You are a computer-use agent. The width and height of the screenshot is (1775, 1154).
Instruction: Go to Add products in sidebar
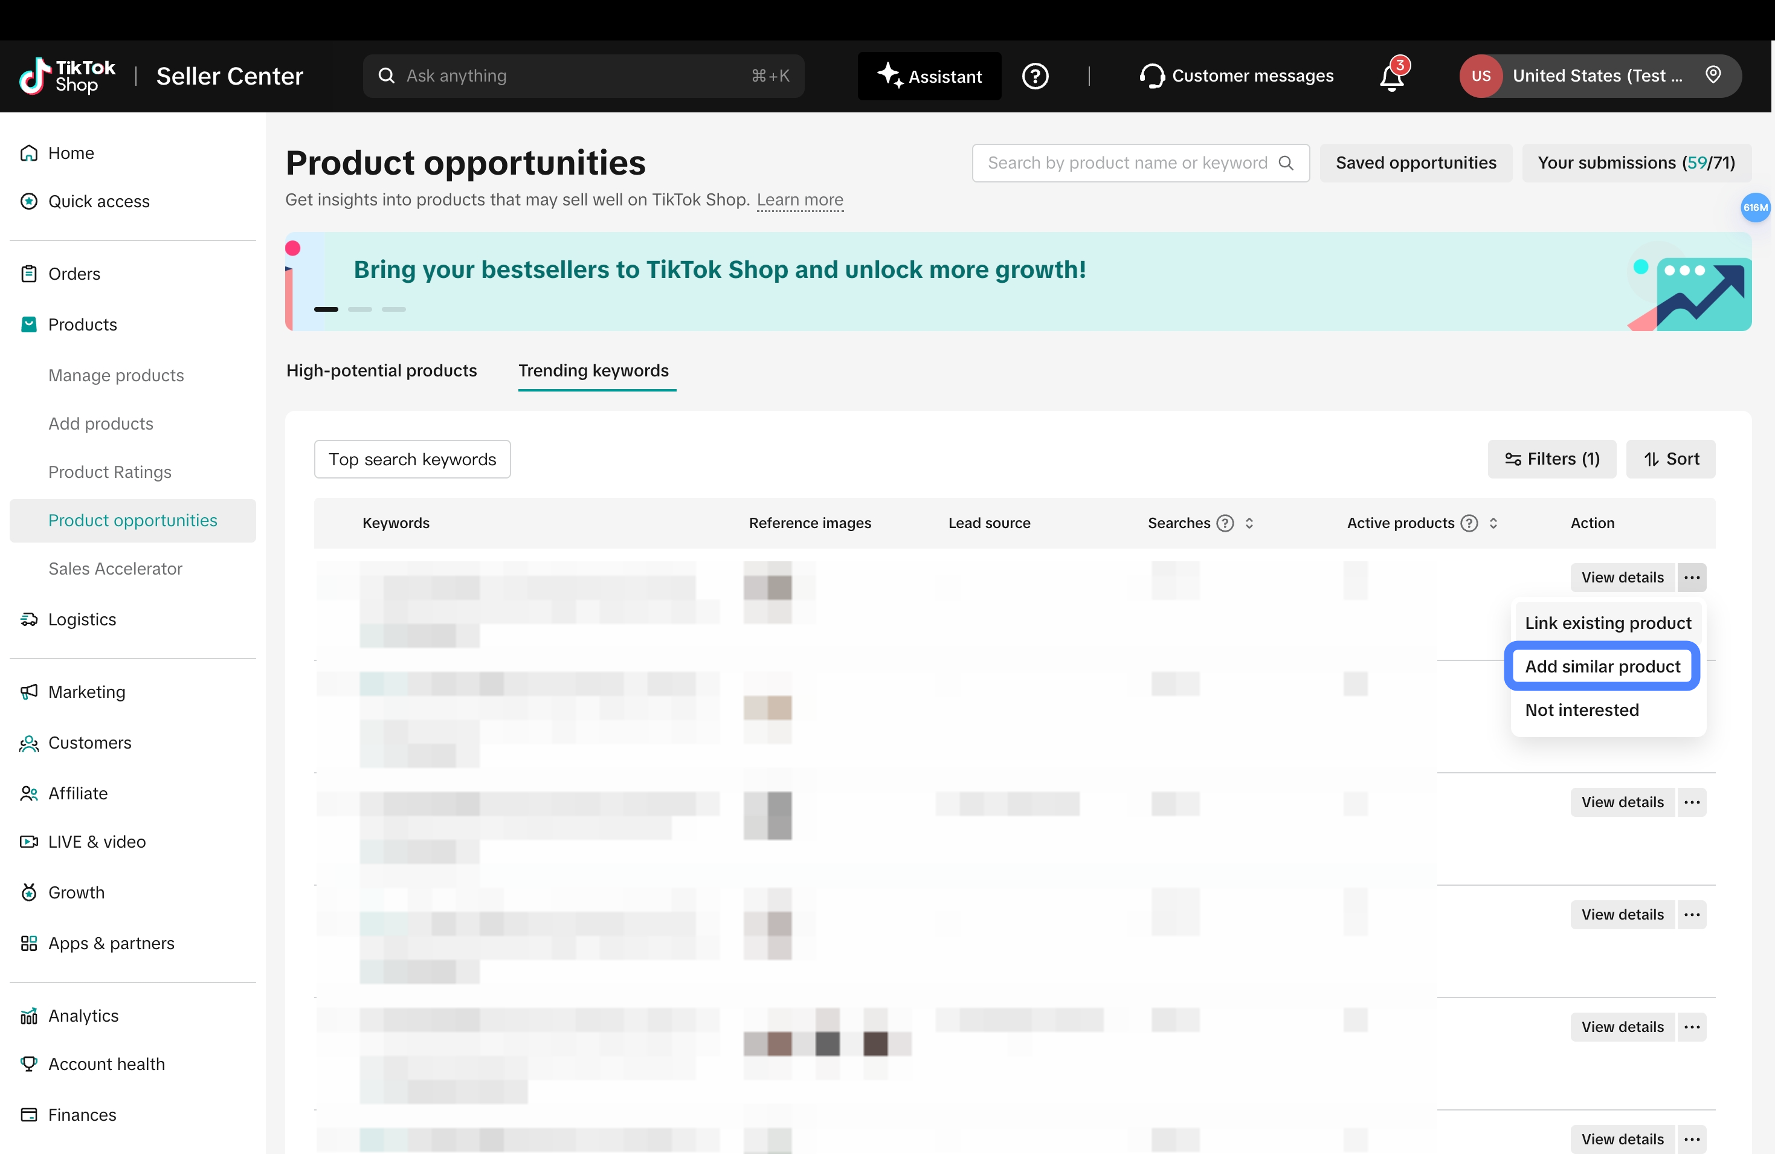(x=101, y=424)
